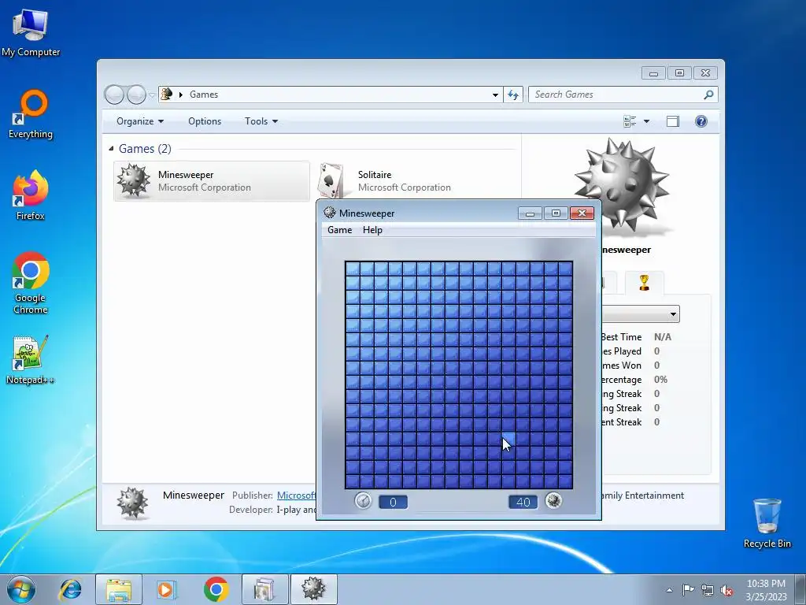Close the Minesweeper window
This screenshot has height=605, width=806.
click(x=582, y=213)
